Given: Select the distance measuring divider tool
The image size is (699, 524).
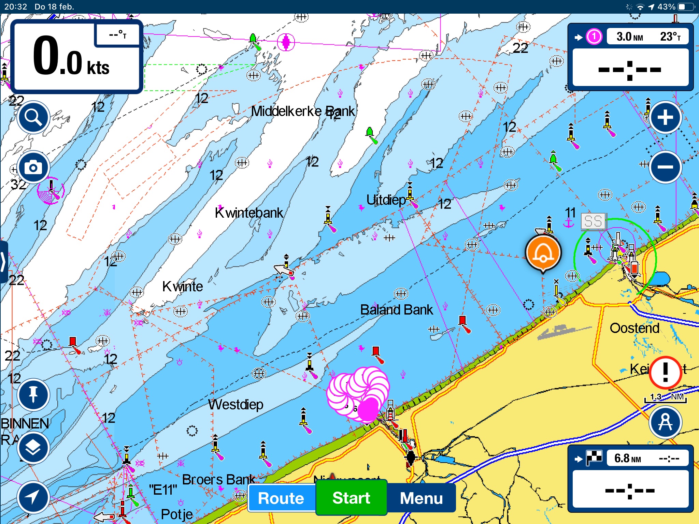Looking at the screenshot, I should point(665,422).
